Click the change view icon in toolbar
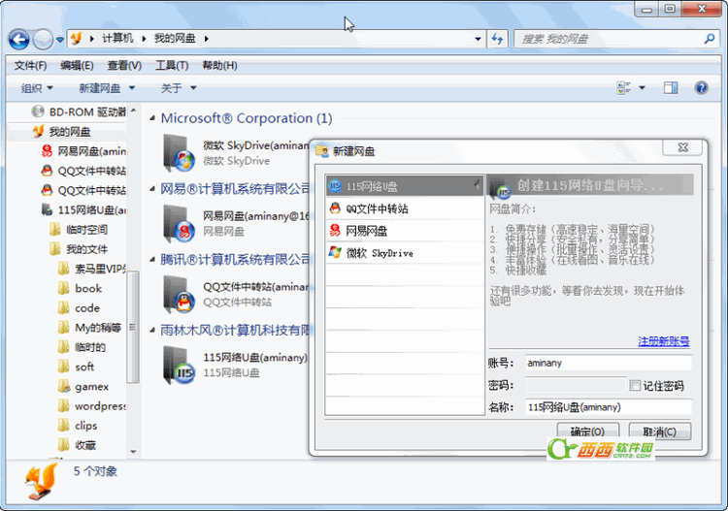Screen dimensions: 728x511 coord(623,87)
